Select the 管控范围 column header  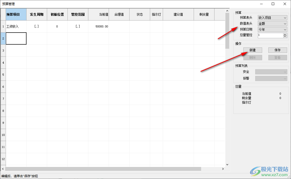(78, 14)
